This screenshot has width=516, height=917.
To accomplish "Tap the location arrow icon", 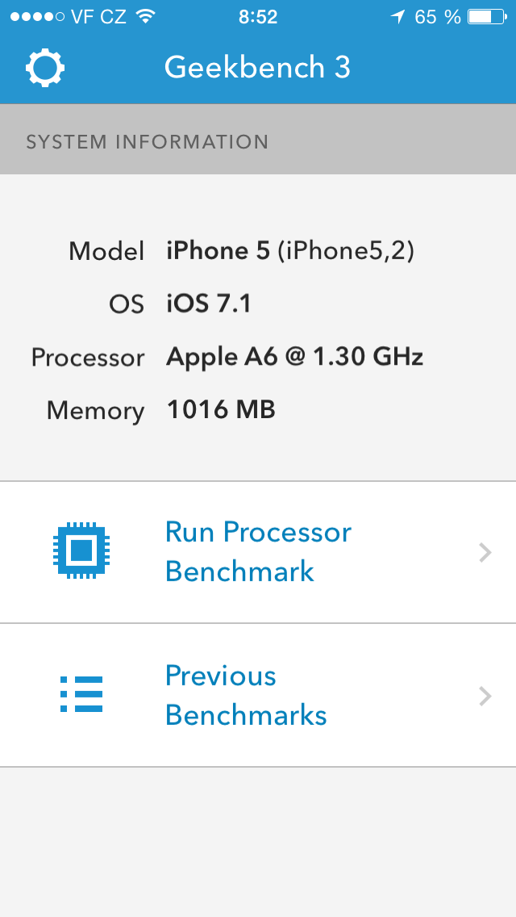I will coord(398,17).
